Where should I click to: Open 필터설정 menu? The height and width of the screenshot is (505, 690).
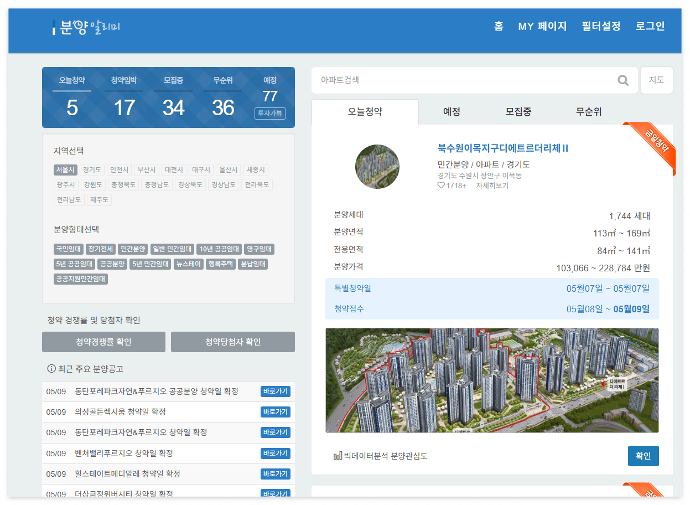point(601,26)
